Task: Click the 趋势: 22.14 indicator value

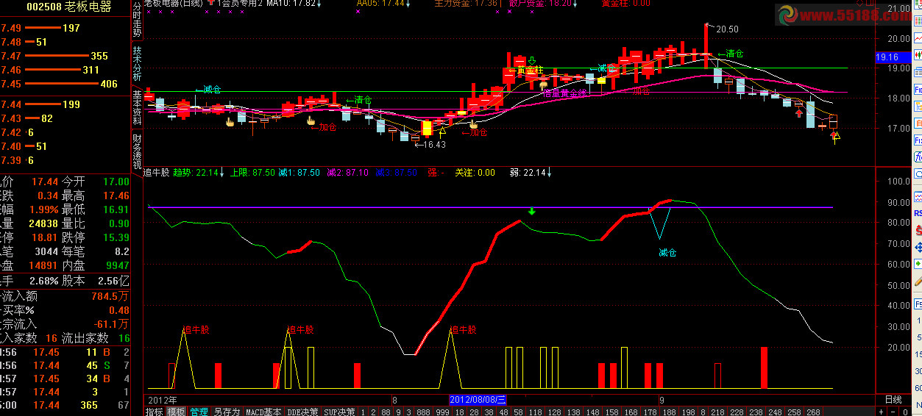Action: click(x=197, y=173)
